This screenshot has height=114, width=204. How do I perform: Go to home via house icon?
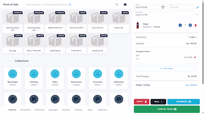[x=125, y=5]
